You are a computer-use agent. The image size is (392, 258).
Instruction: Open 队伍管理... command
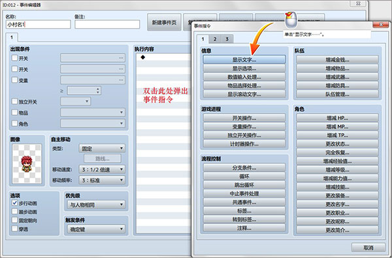[x=337, y=94]
